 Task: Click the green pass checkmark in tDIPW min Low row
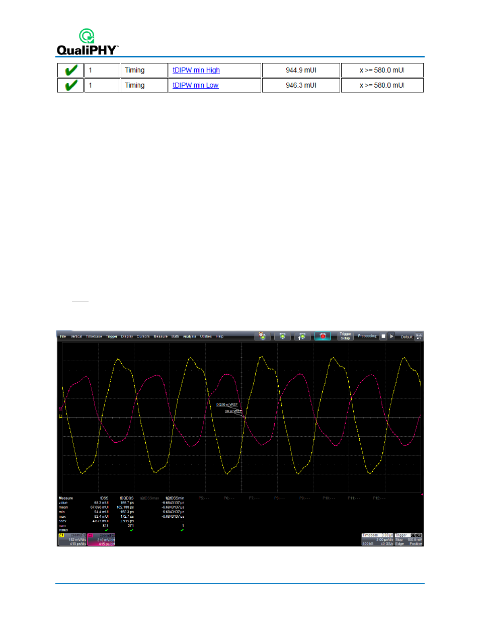71,85
